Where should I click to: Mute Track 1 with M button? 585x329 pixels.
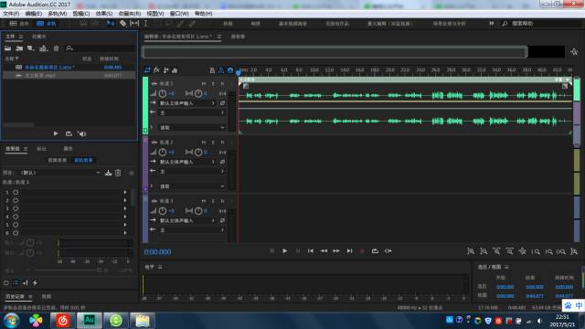tap(204, 84)
